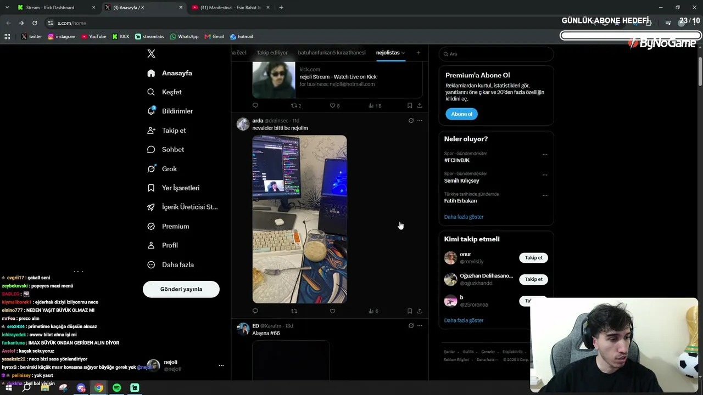703x395 pixels.
Task: Open File Explorer from the taskbar
Action: point(45,388)
